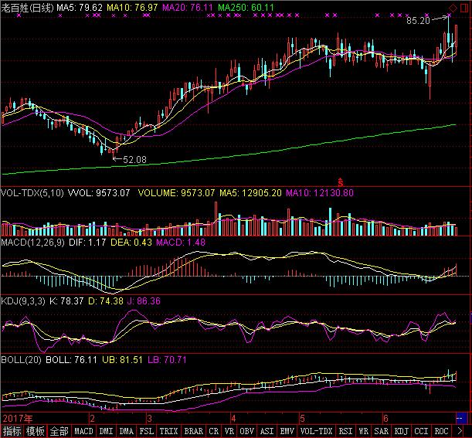Screen dimensions: 472x438
Task: Click the DIF: 1.17 value
Action: click(87, 243)
